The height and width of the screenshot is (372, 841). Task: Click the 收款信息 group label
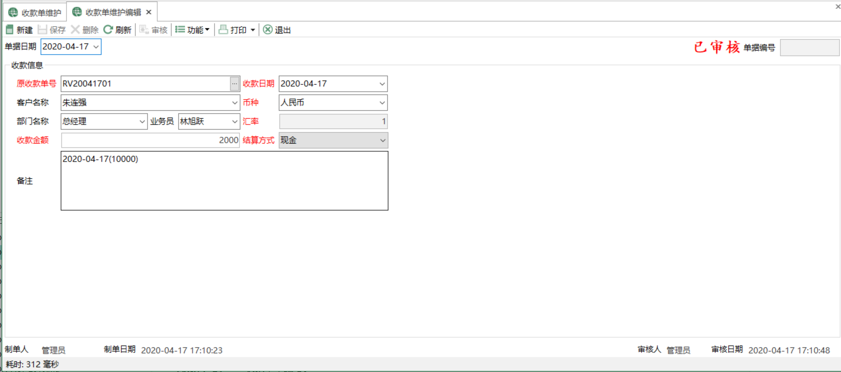tap(27, 65)
